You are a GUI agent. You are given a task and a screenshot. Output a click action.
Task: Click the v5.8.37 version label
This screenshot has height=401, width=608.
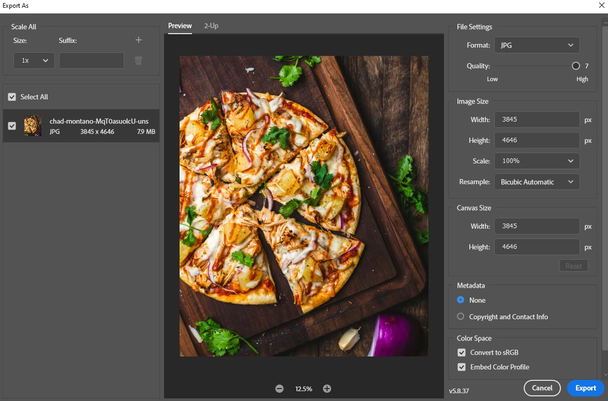[x=459, y=391]
